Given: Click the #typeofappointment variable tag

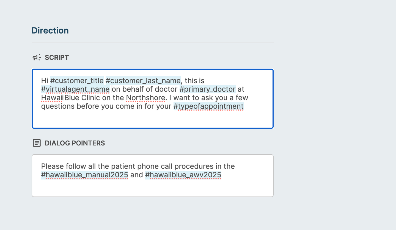Looking at the screenshot, I should (x=208, y=106).
